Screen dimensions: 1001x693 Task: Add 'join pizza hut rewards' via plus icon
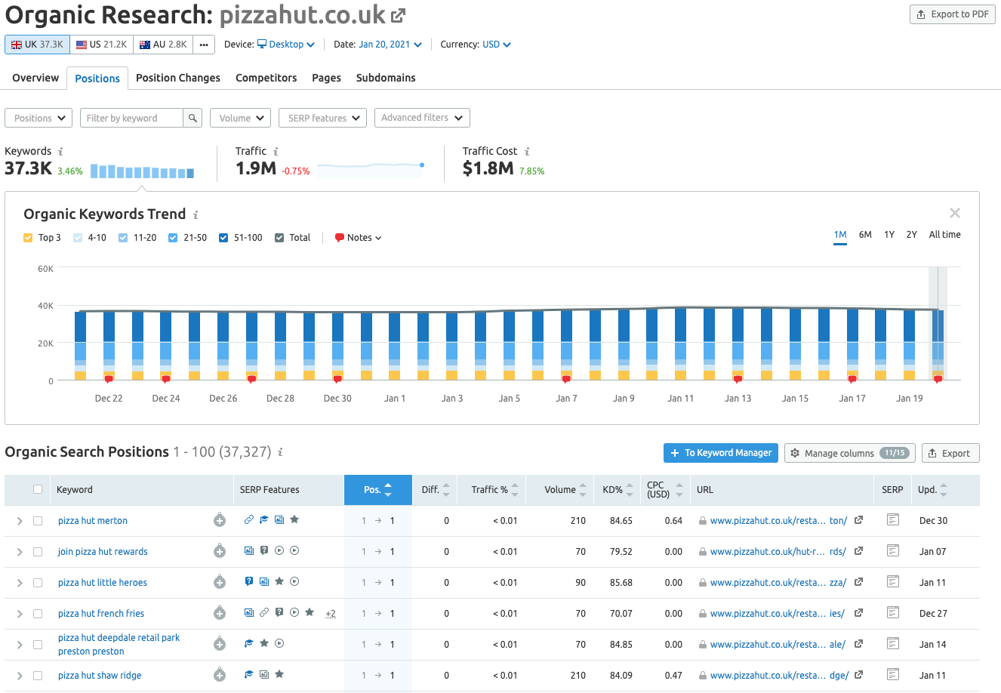coord(220,551)
